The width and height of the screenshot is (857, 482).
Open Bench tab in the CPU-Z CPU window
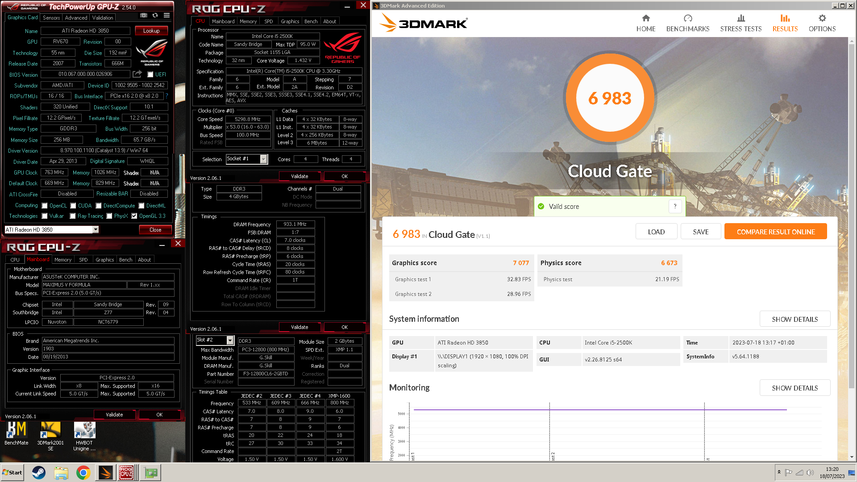pyautogui.click(x=311, y=21)
